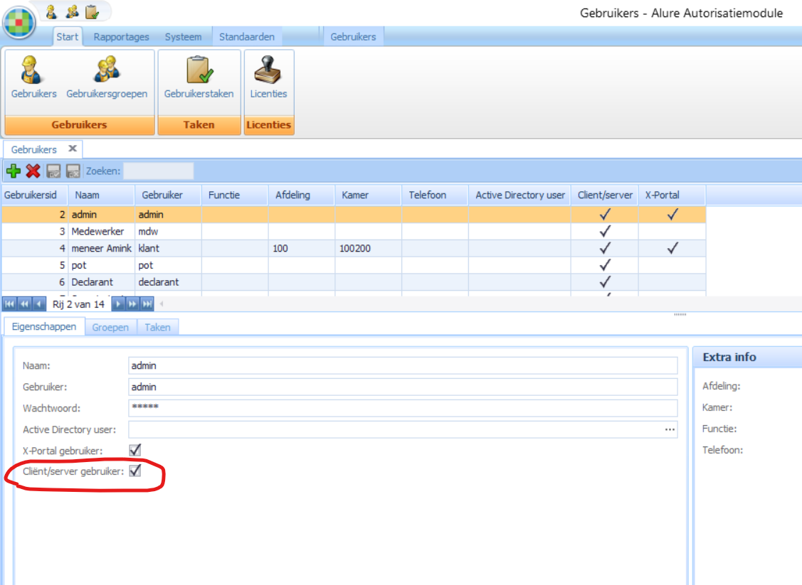
Task: Jump to the last record in navigator
Action: [x=147, y=304]
